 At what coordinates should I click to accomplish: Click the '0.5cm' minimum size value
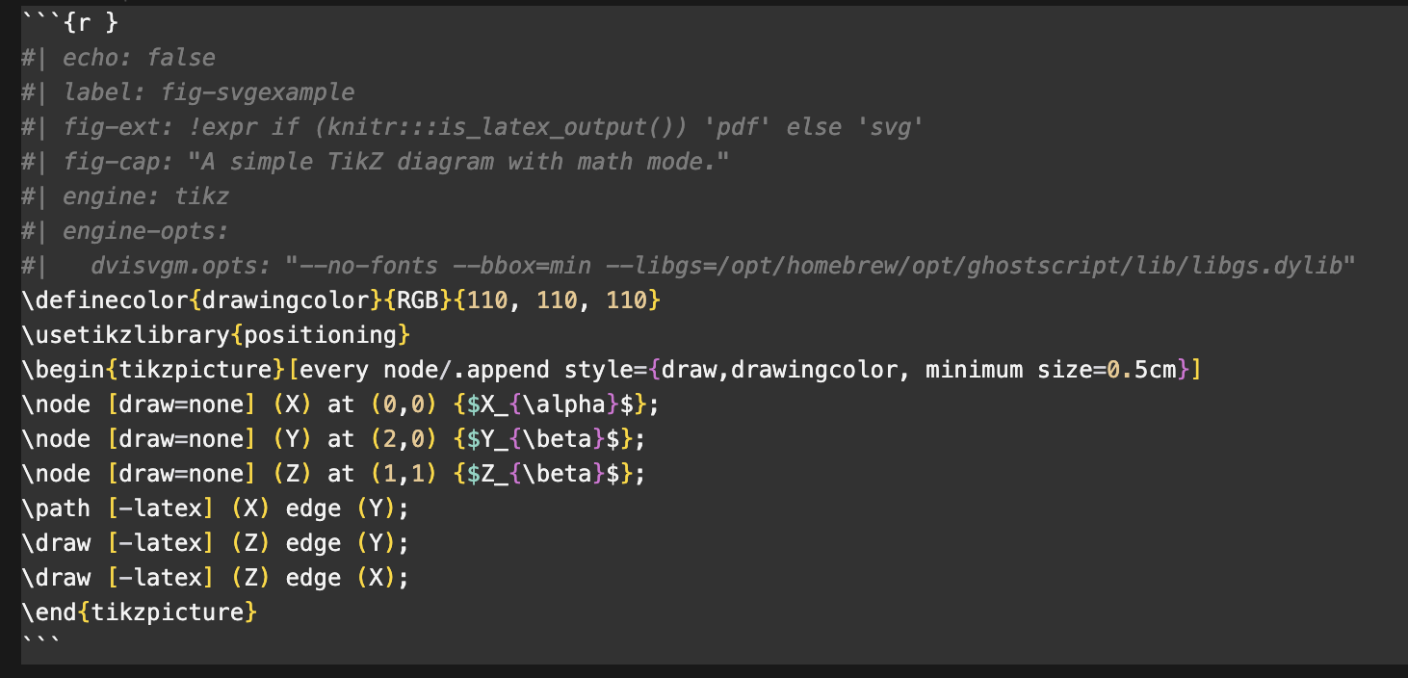[1142, 370]
